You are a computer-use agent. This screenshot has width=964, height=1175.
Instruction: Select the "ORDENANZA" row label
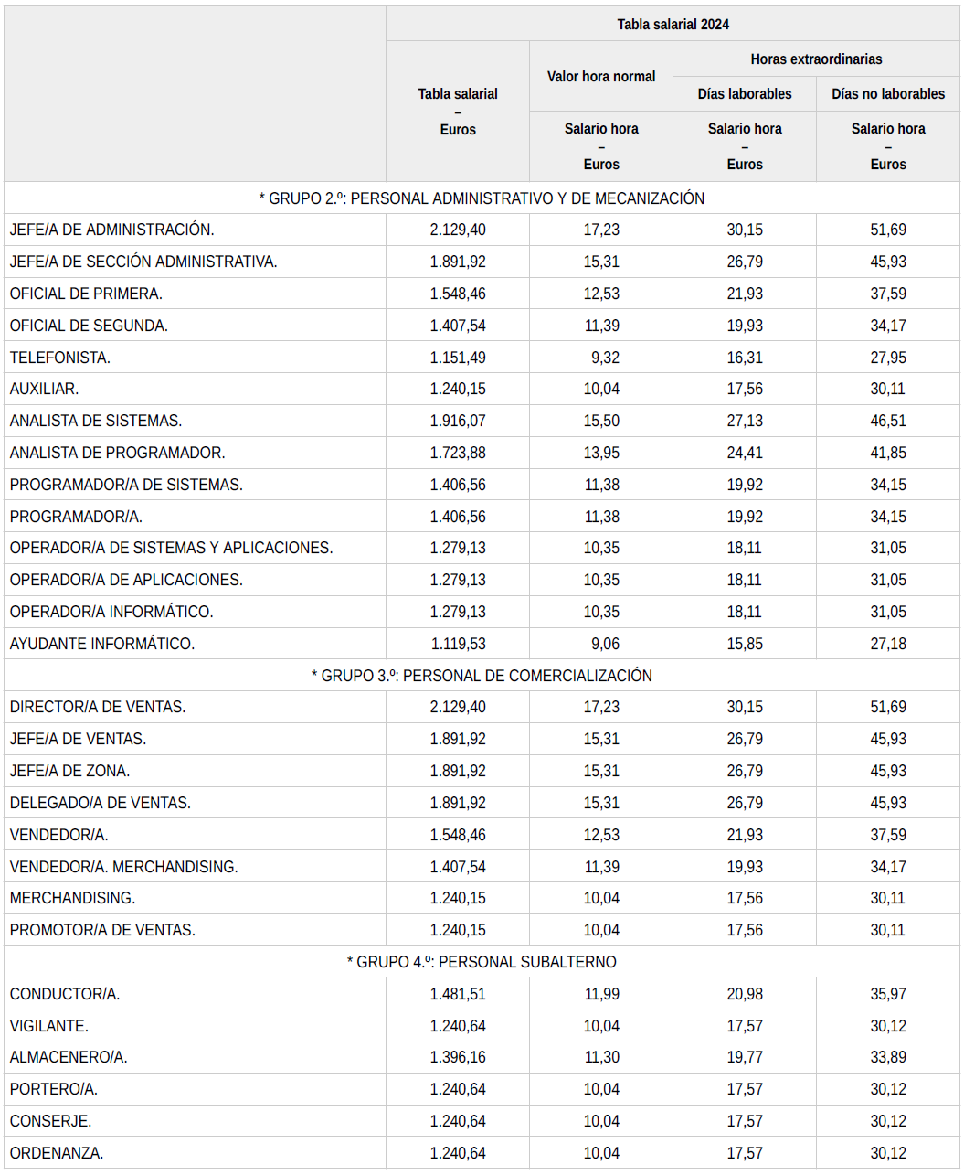point(57,1153)
